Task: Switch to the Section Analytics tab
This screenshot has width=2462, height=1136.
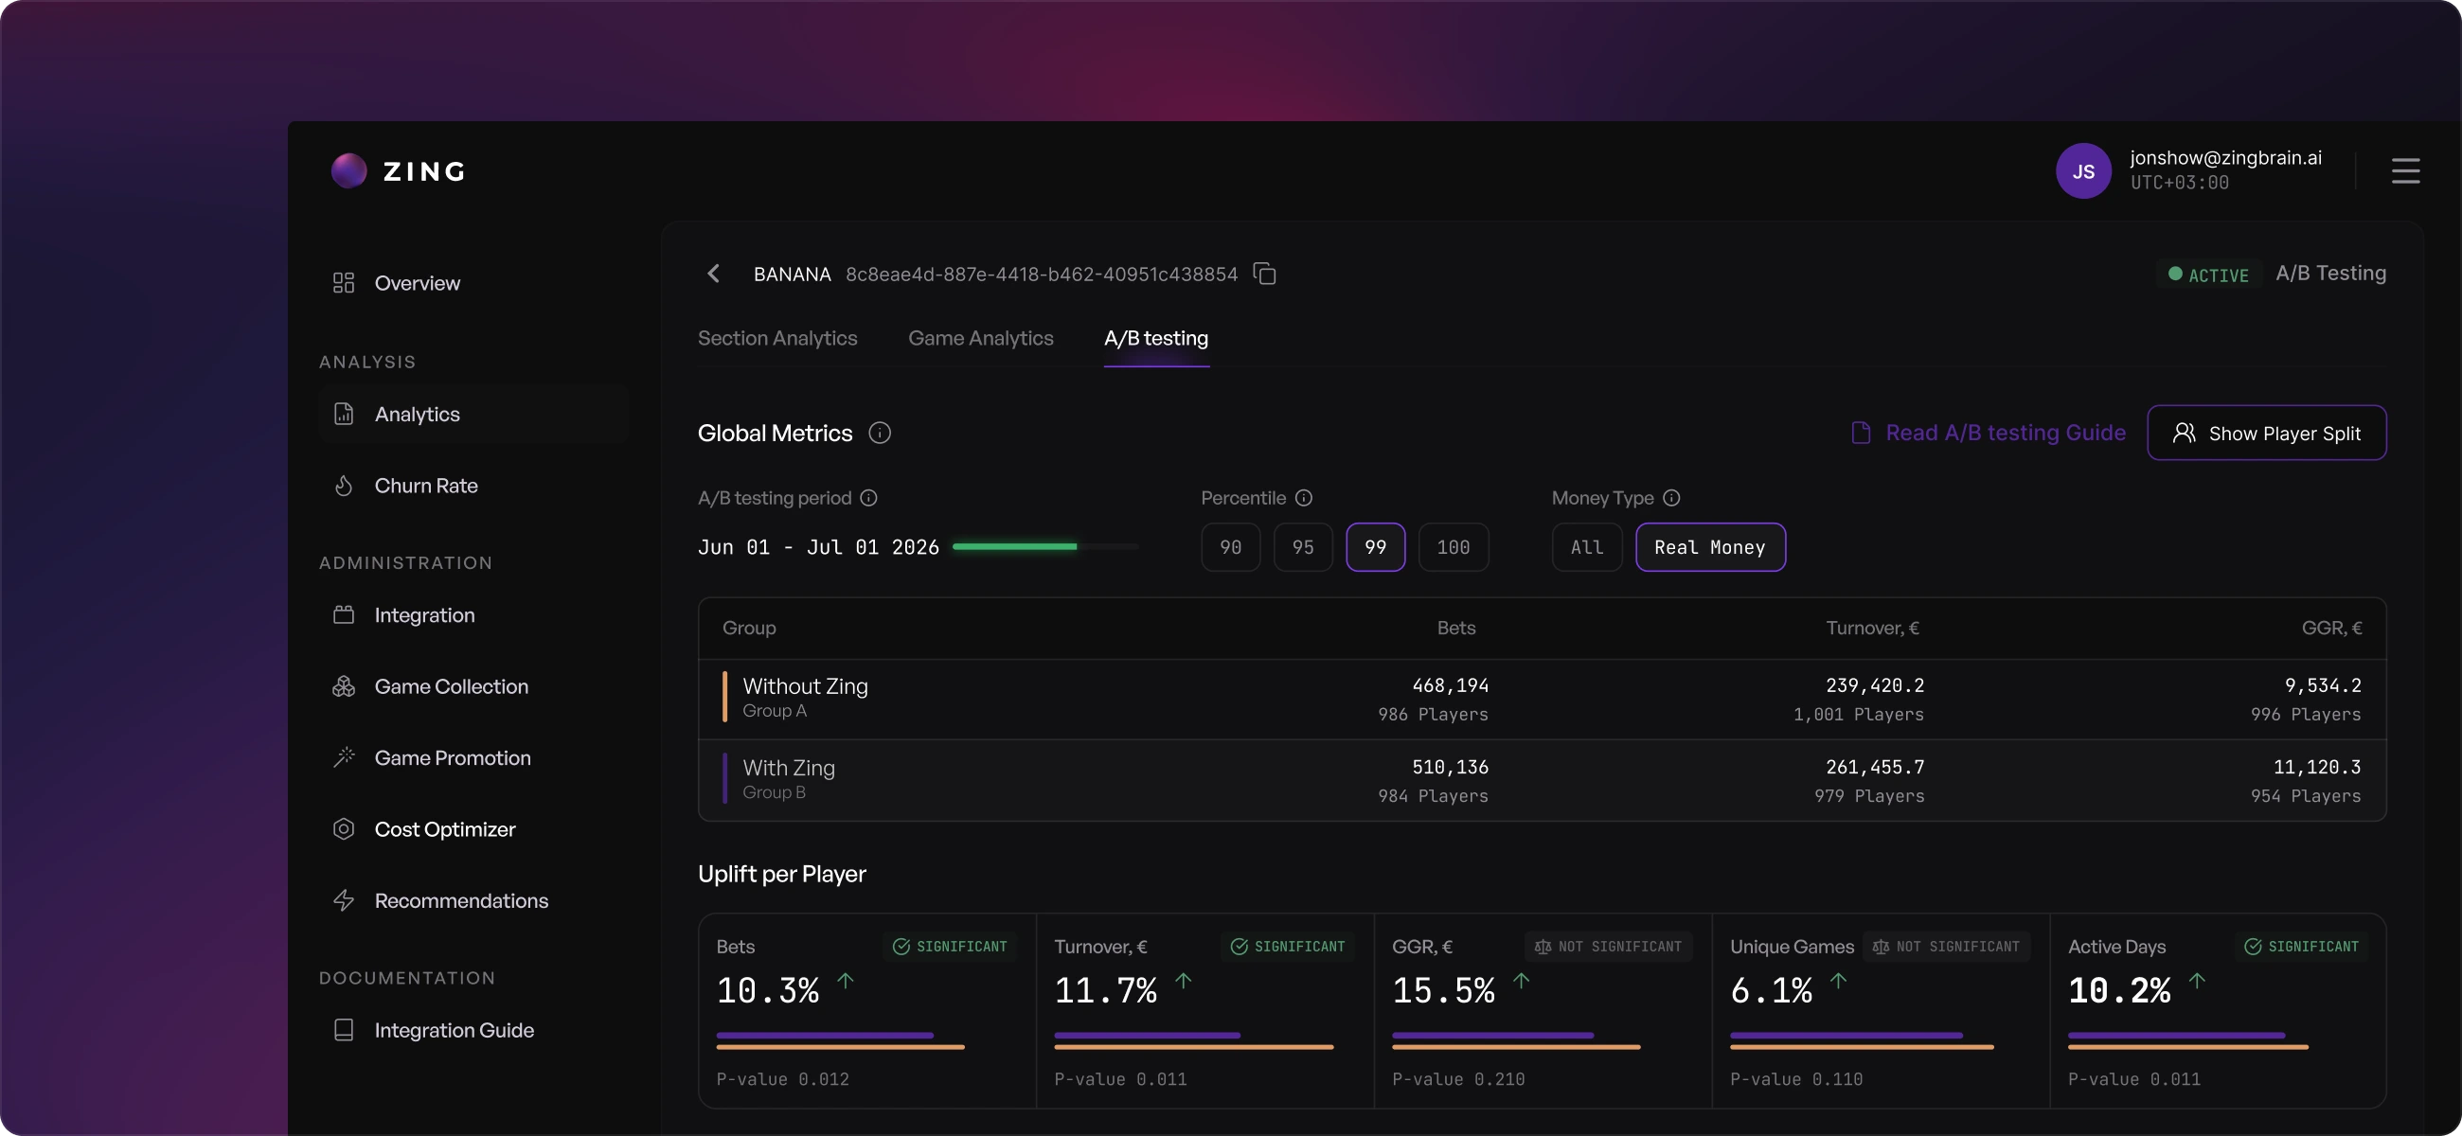Action: 777,338
